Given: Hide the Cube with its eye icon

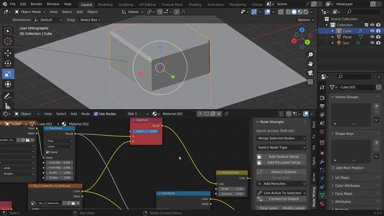Looking at the screenshot, I should click(x=372, y=31).
